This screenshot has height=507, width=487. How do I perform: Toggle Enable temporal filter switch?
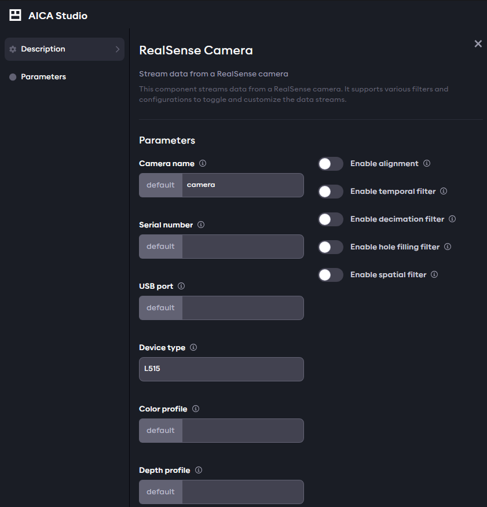[x=331, y=192]
